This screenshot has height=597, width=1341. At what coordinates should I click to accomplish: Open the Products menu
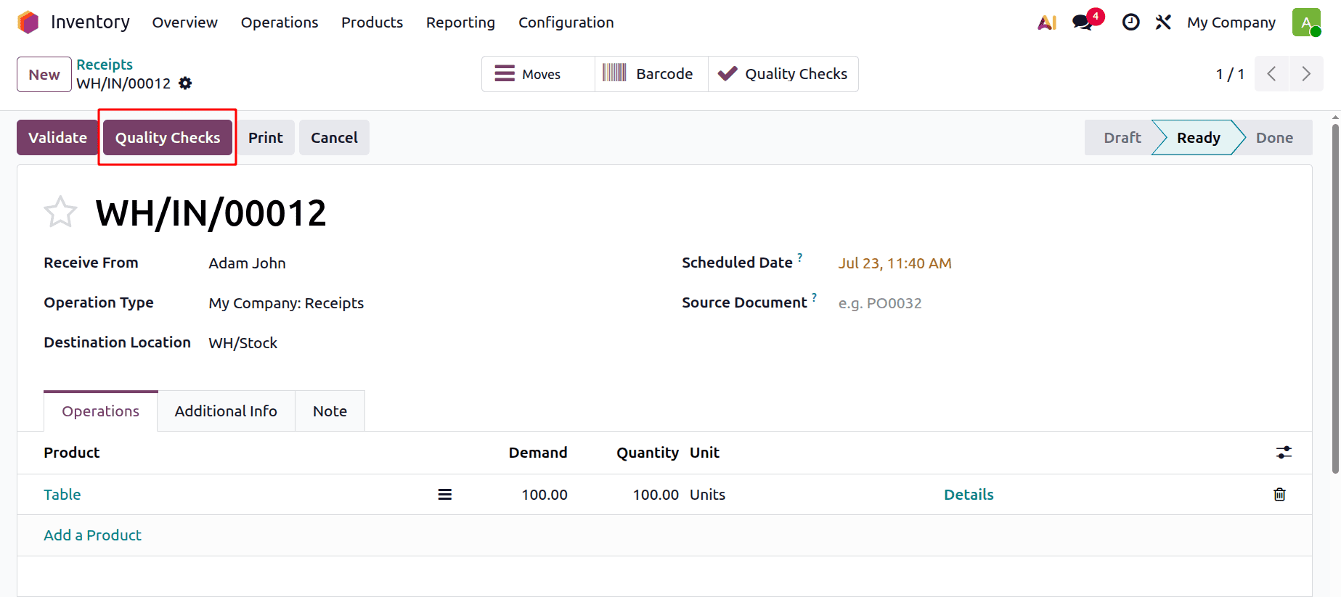click(372, 22)
